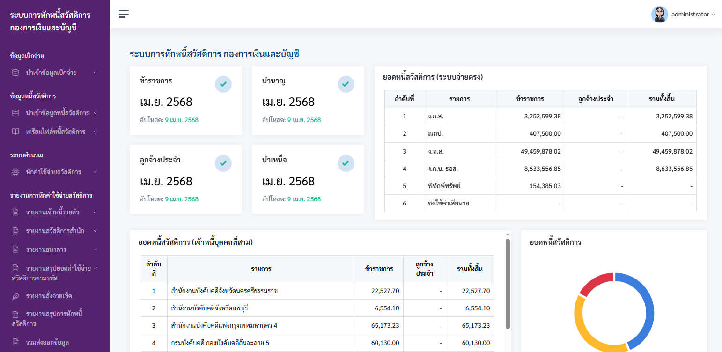Screen dimensions: 722x352
Task: Click the scroll-up arrow of the เจ้าหนี้บุคคลที่สาม panel
Action: tap(508, 235)
